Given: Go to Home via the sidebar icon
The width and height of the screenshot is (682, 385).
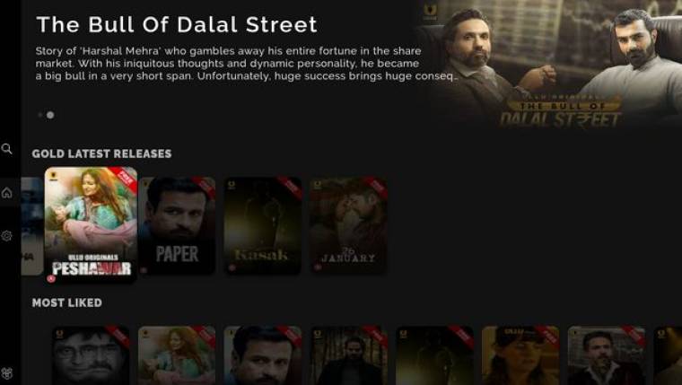Looking at the screenshot, I should point(6,192).
